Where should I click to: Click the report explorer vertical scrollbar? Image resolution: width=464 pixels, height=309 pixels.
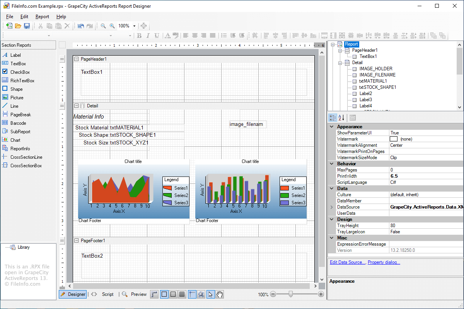[x=459, y=76]
